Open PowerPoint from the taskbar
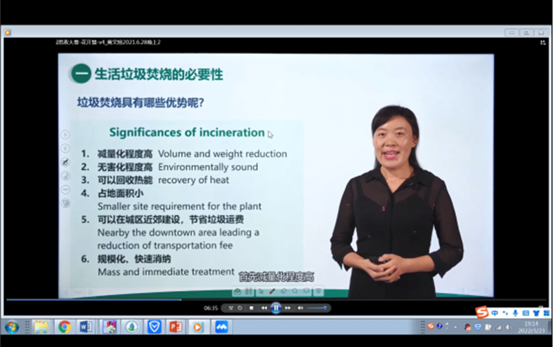Image resolution: width=553 pixels, height=347 pixels. (x=176, y=327)
